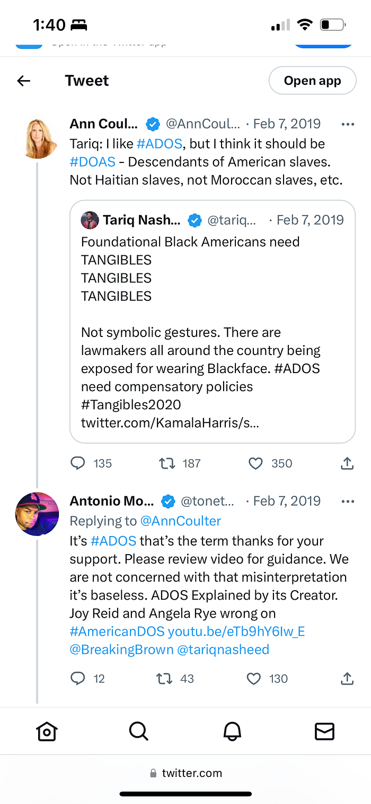Viewport: 371px width, 804px height.
Task: Open the Messages envelope tab
Action: pyautogui.click(x=324, y=731)
